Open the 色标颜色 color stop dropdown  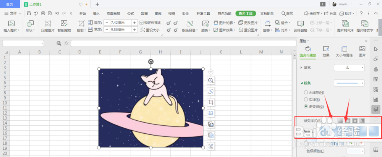point(355,151)
